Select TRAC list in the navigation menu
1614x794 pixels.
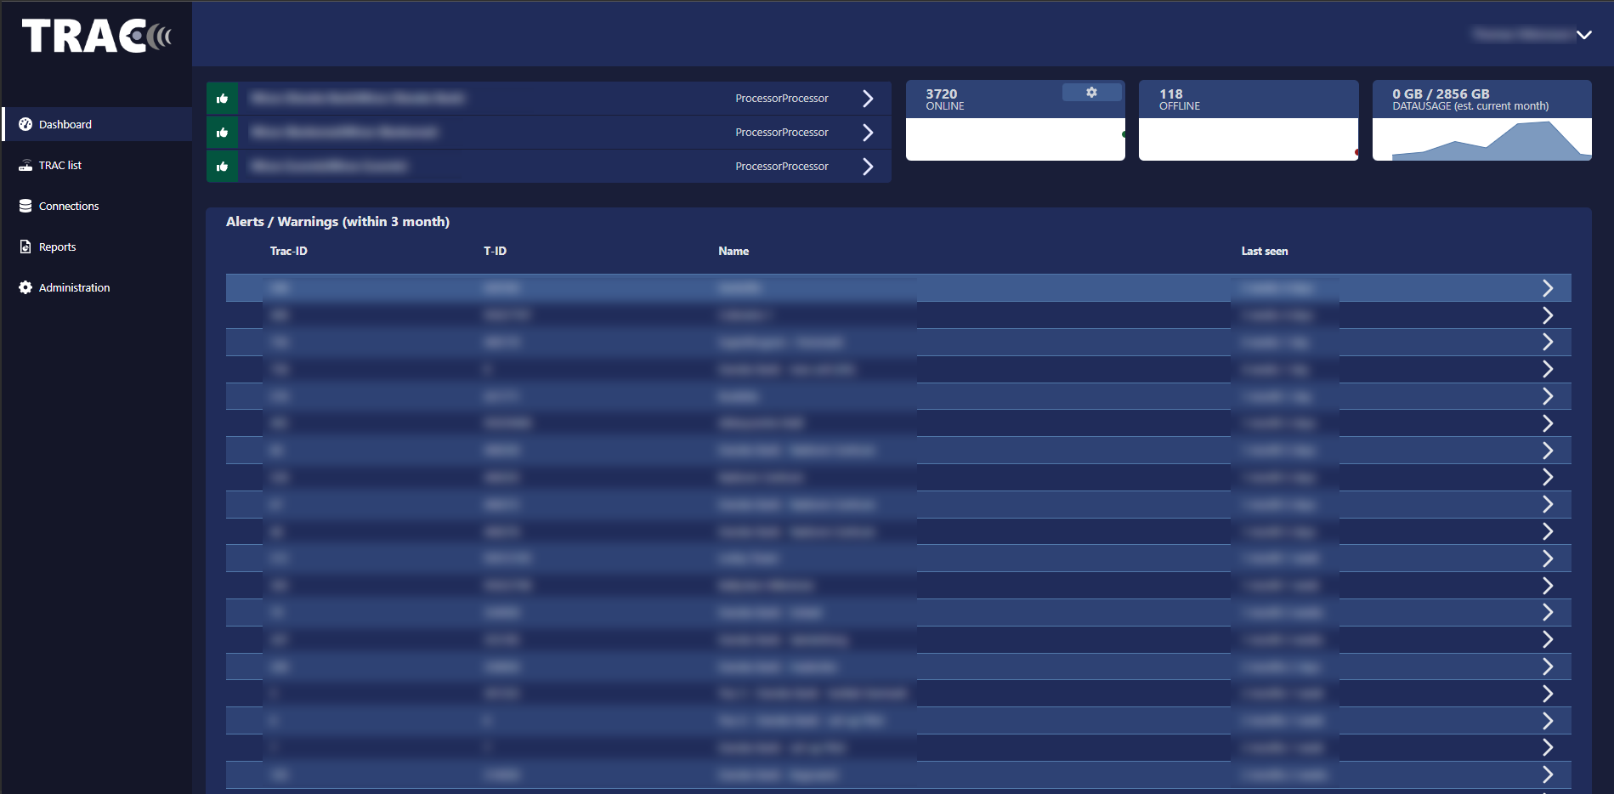pyautogui.click(x=59, y=165)
